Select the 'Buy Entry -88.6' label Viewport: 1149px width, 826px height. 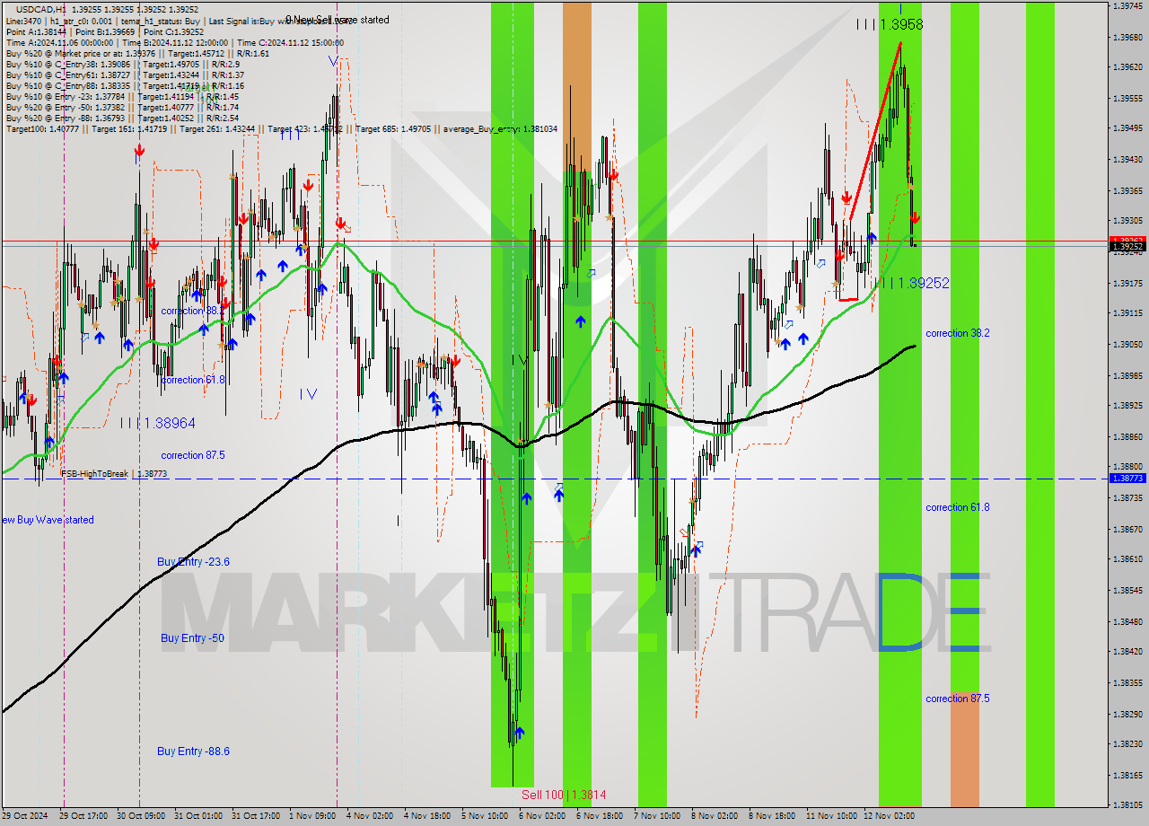[193, 751]
